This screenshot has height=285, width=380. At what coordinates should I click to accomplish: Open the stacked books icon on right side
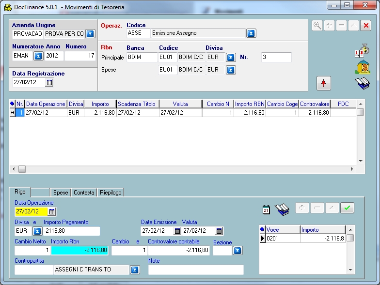[362, 83]
